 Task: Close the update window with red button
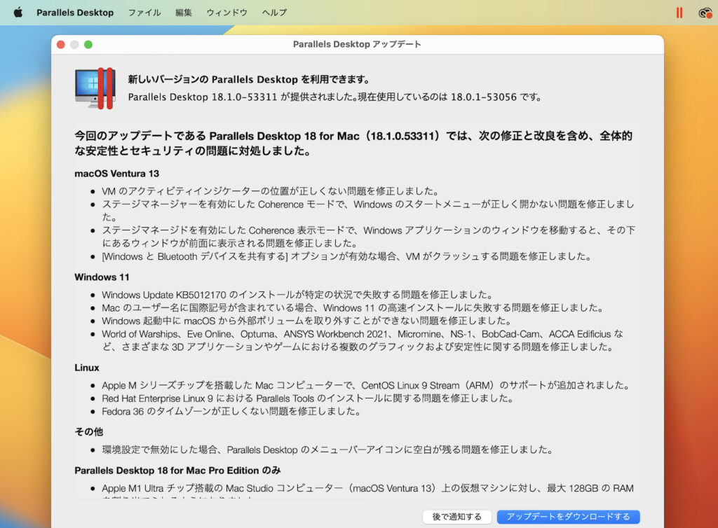[61, 44]
